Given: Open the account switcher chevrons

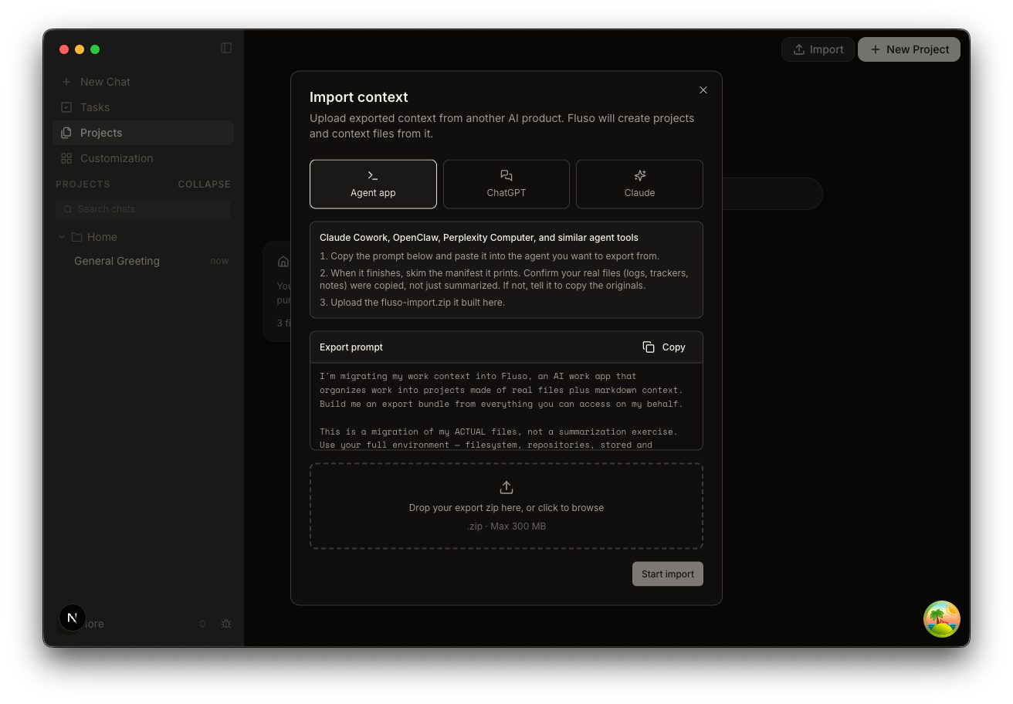Looking at the screenshot, I should 202,624.
